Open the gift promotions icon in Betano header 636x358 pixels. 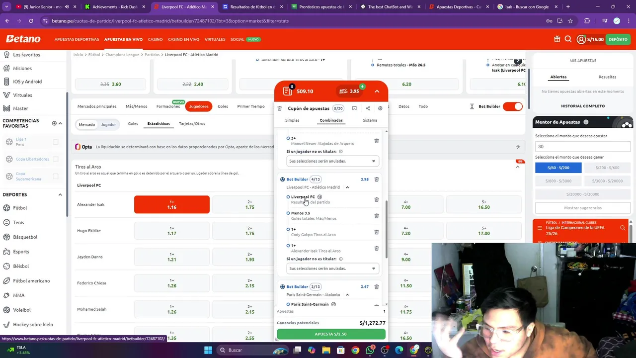click(x=557, y=39)
